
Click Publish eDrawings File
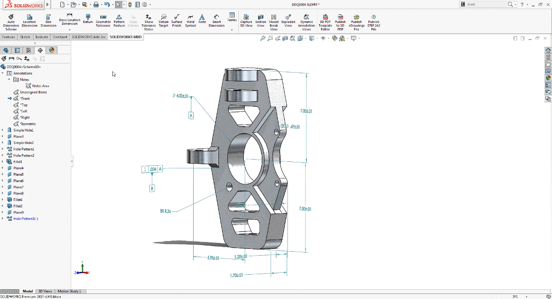click(356, 22)
